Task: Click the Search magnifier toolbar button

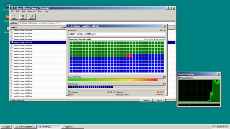Action: pos(32,17)
